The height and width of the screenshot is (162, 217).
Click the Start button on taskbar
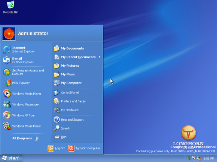[x=11, y=158]
